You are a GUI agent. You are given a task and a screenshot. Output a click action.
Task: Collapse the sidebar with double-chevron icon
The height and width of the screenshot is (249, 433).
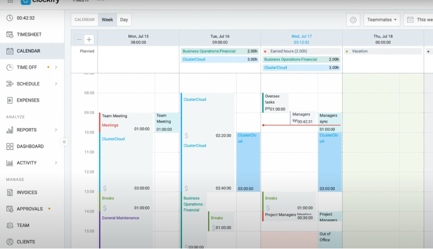click(64, 142)
